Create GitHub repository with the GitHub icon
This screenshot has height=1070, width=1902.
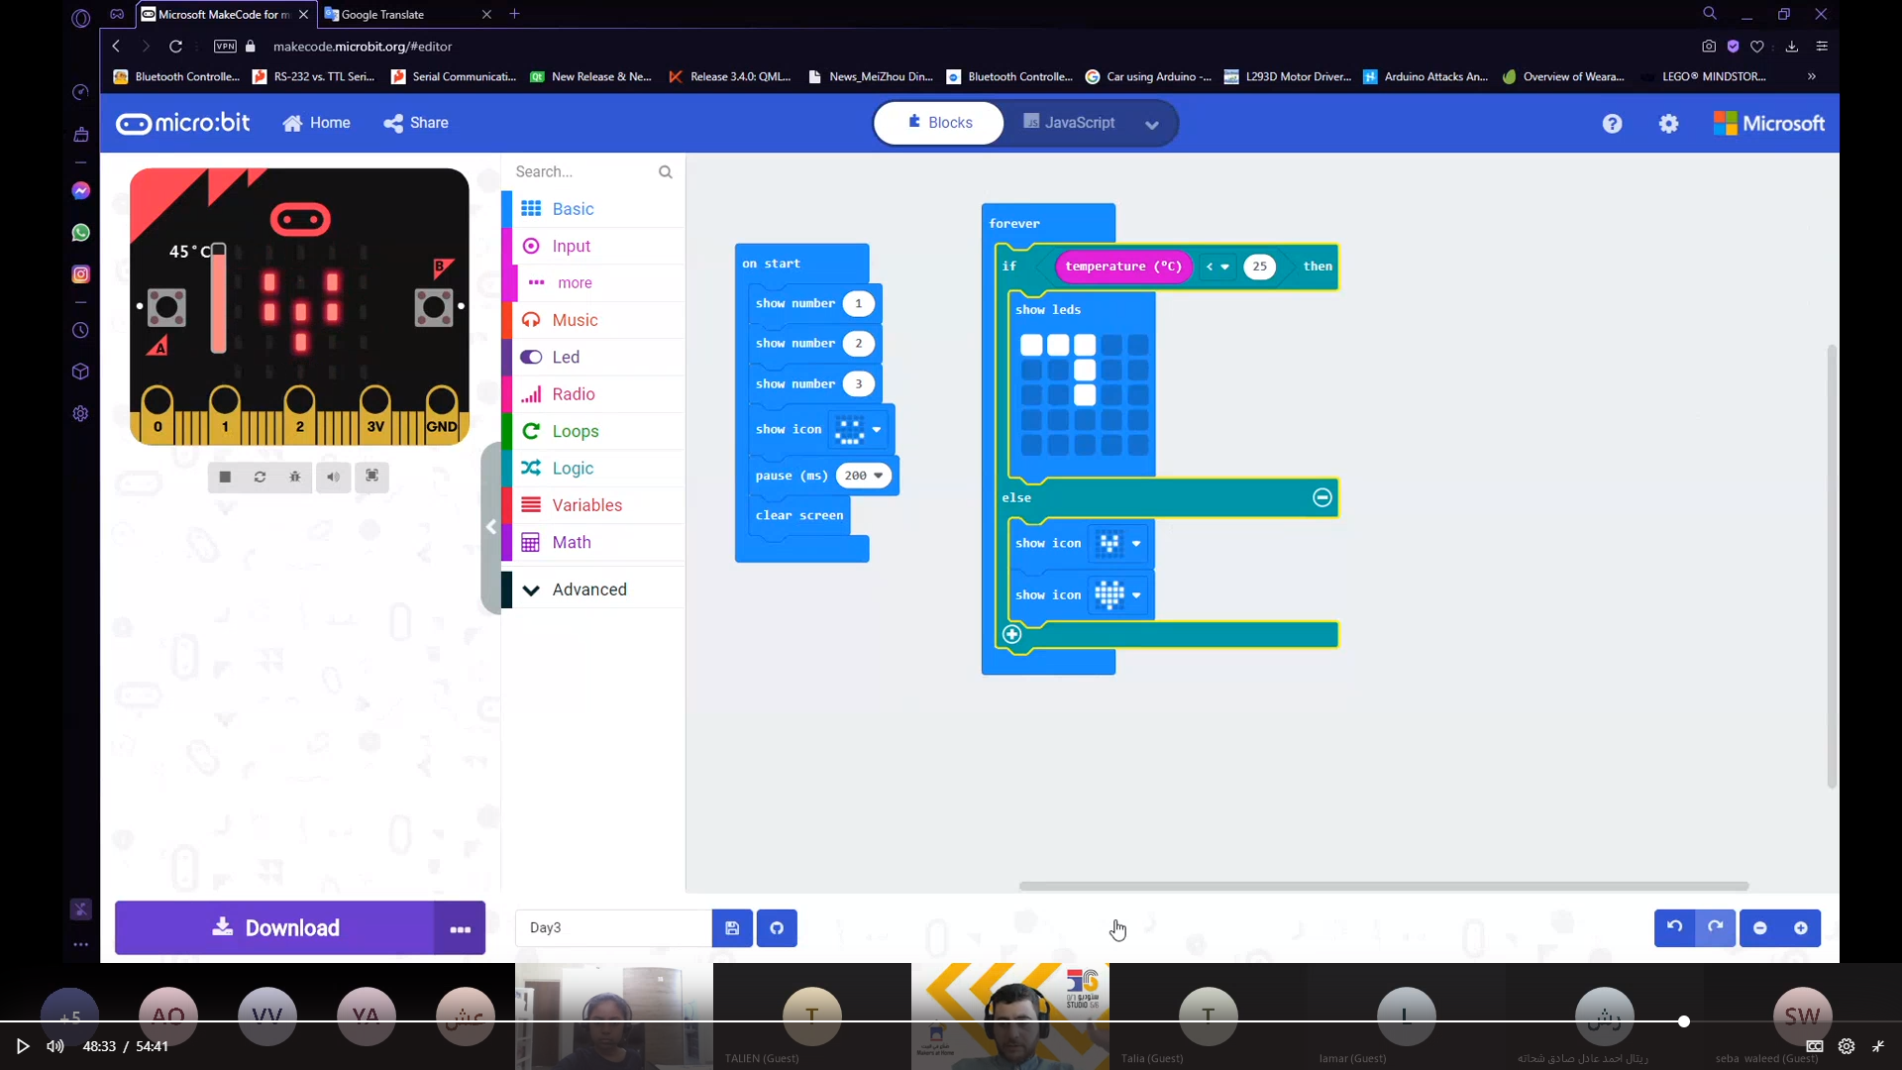777,928
